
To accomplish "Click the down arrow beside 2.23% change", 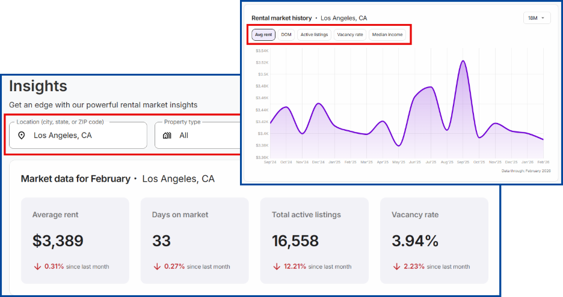I will tap(396, 266).
